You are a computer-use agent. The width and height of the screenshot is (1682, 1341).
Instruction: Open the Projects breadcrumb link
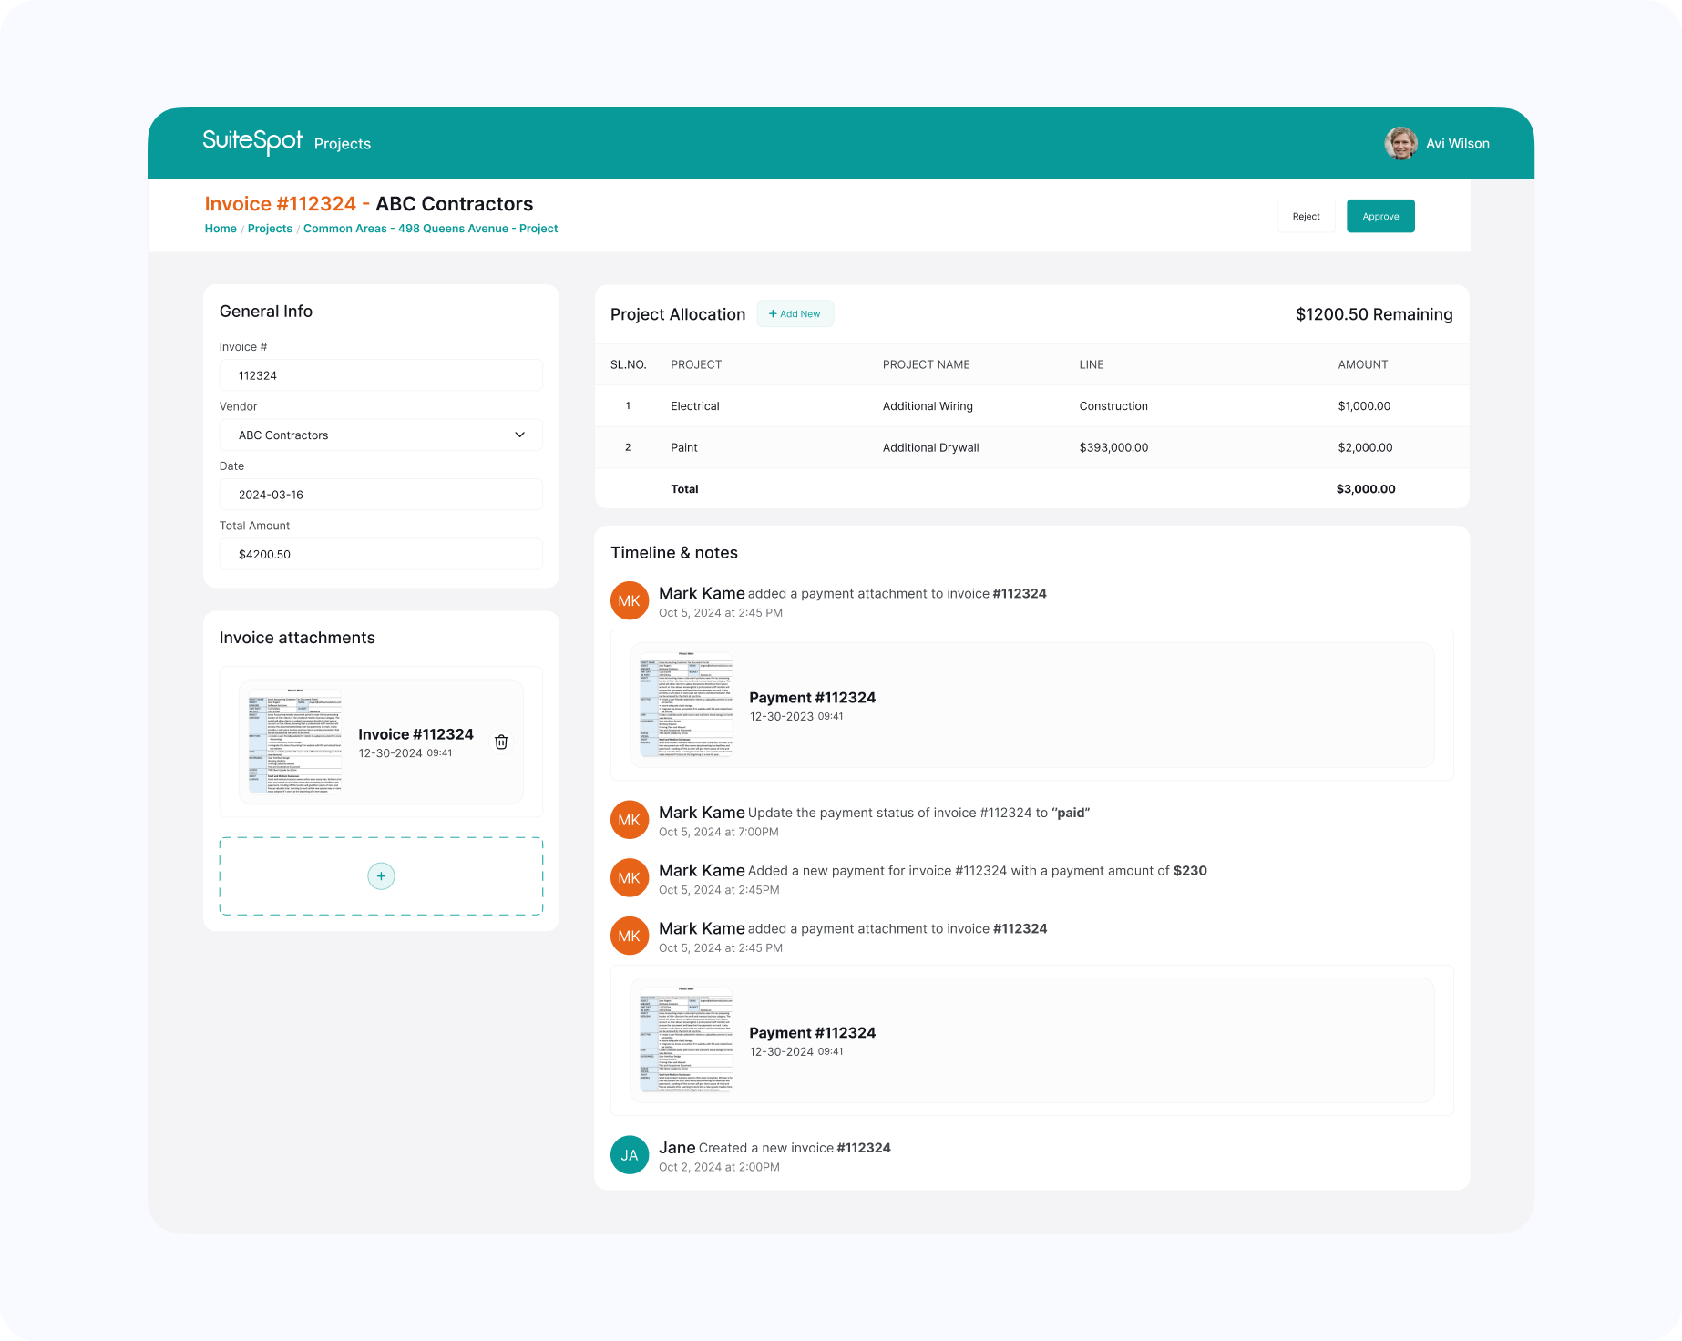click(x=270, y=228)
